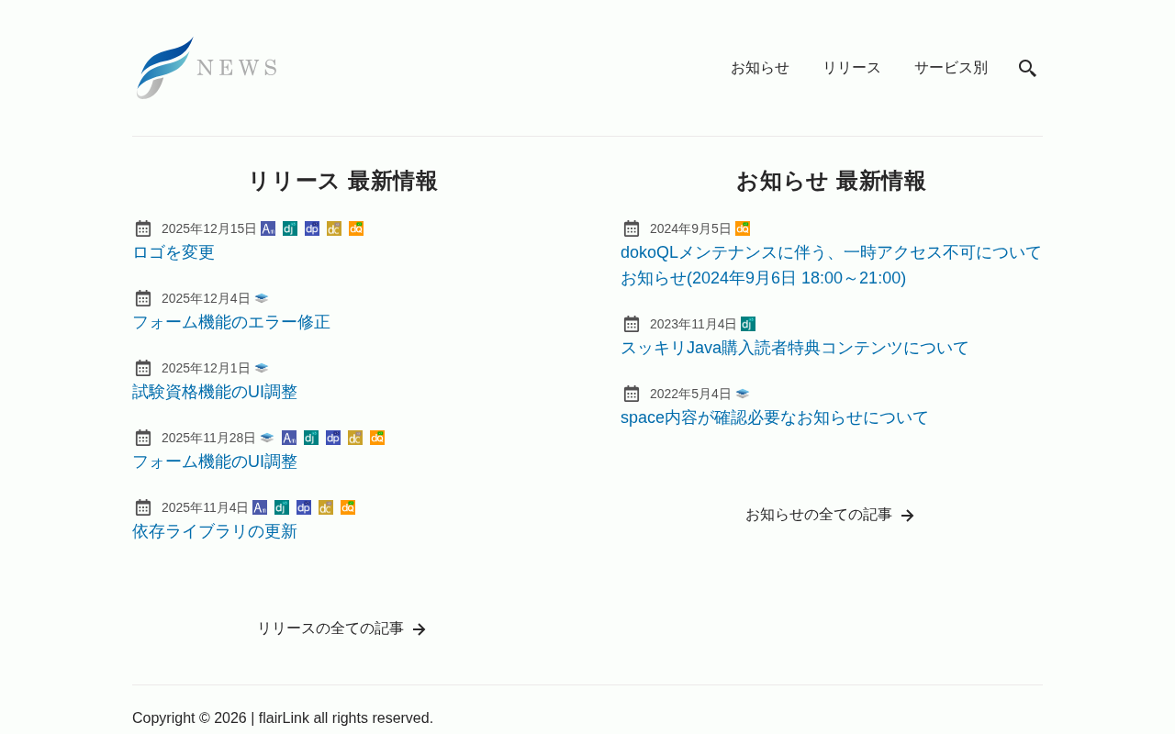Click the flairLink NEWS logo
The height and width of the screenshot is (734, 1175).
point(207,68)
